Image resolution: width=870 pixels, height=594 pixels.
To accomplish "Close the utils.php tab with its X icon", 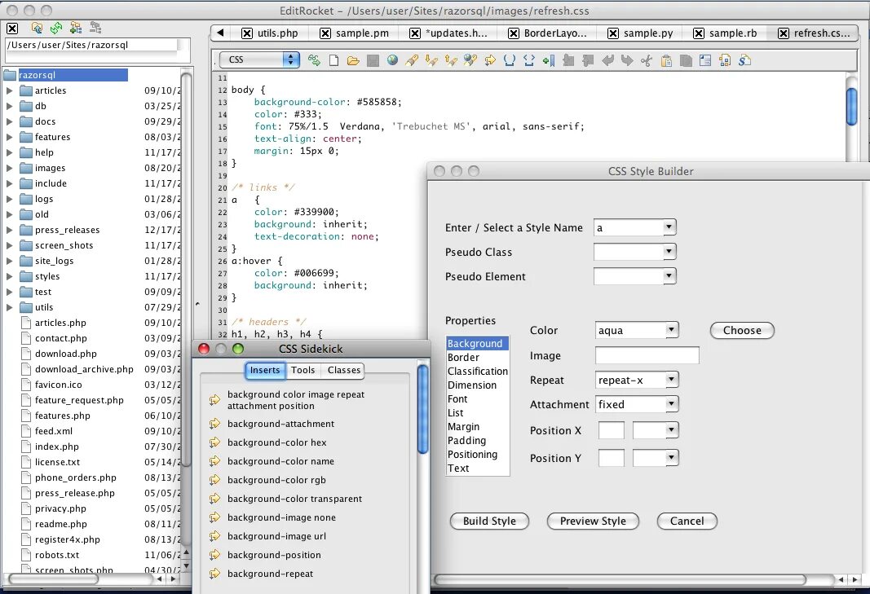I will point(247,33).
